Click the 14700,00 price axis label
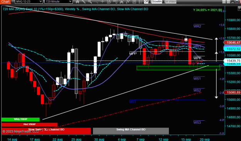Viewport: 241px width, 141px height. [233, 126]
